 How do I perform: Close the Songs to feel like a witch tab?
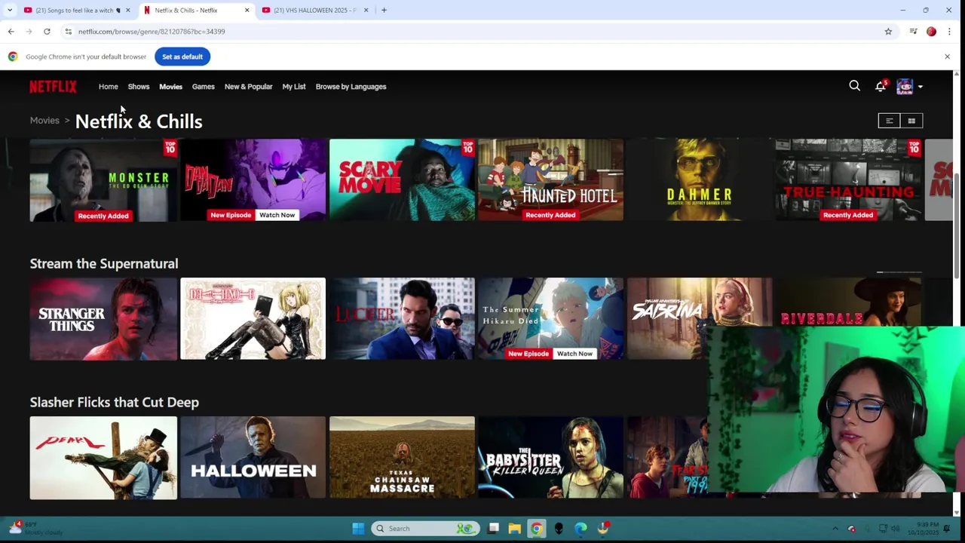click(x=127, y=11)
